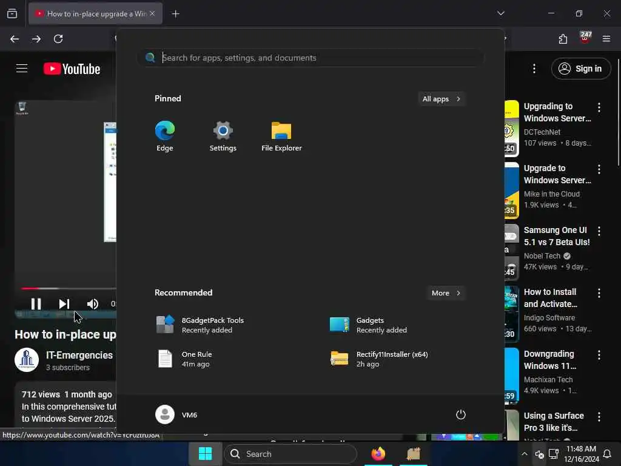Open the browser hamburger application menu
The height and width of the screenshot is (466, 621).
(606, 39)
